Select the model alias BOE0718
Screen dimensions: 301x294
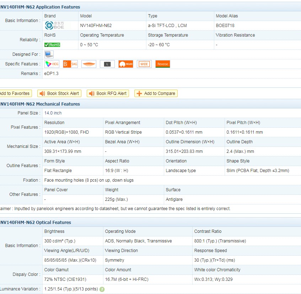pos(225,26)
